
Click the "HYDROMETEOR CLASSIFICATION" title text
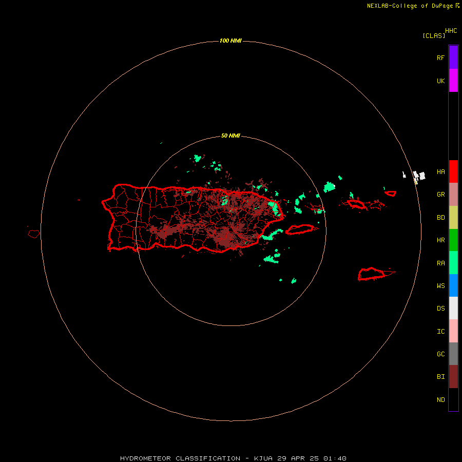tap(180, 458)
